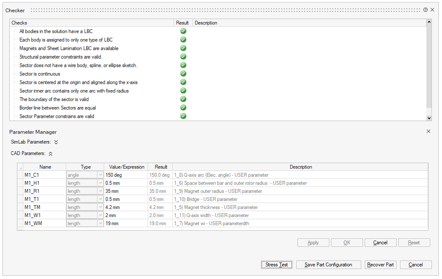This screenshot has height=279, width=442.
Task: Open the Type dropdown for M1_C1
Action: [x=100, y=175]
